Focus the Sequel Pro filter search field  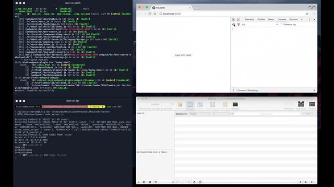pos(268,114)
